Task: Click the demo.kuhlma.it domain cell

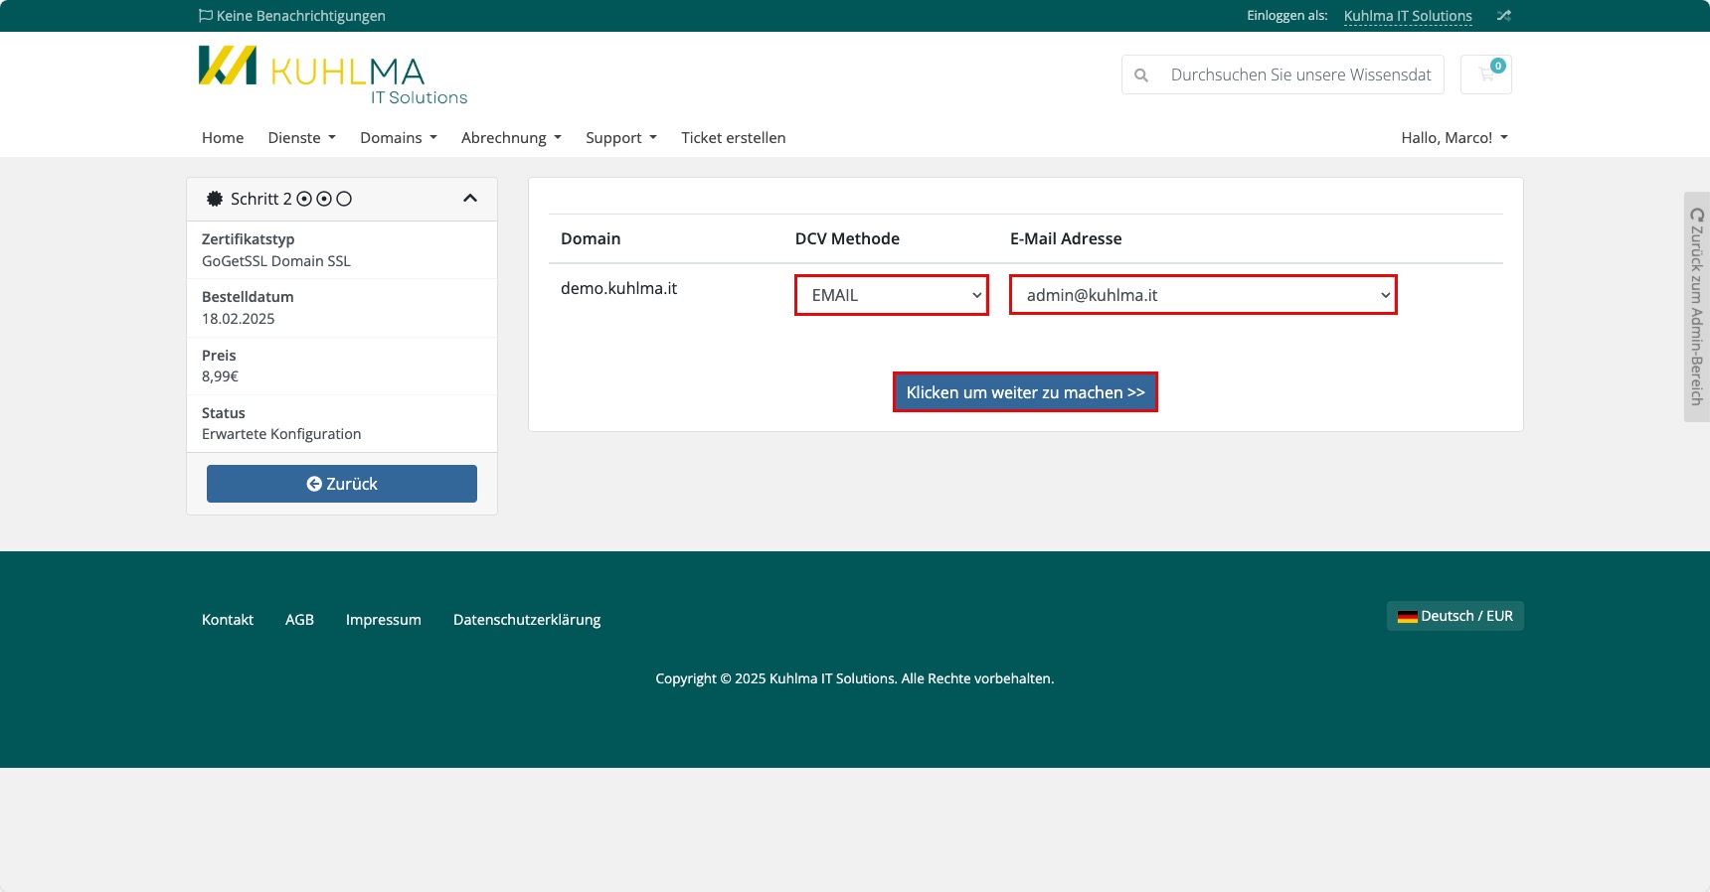Action: [x=618, y=288]
